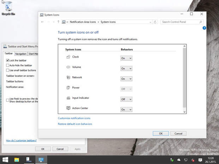Viewport: 219px width, 164px height.
Task: Click the address bar control panel icon
Action: (64, 22)
